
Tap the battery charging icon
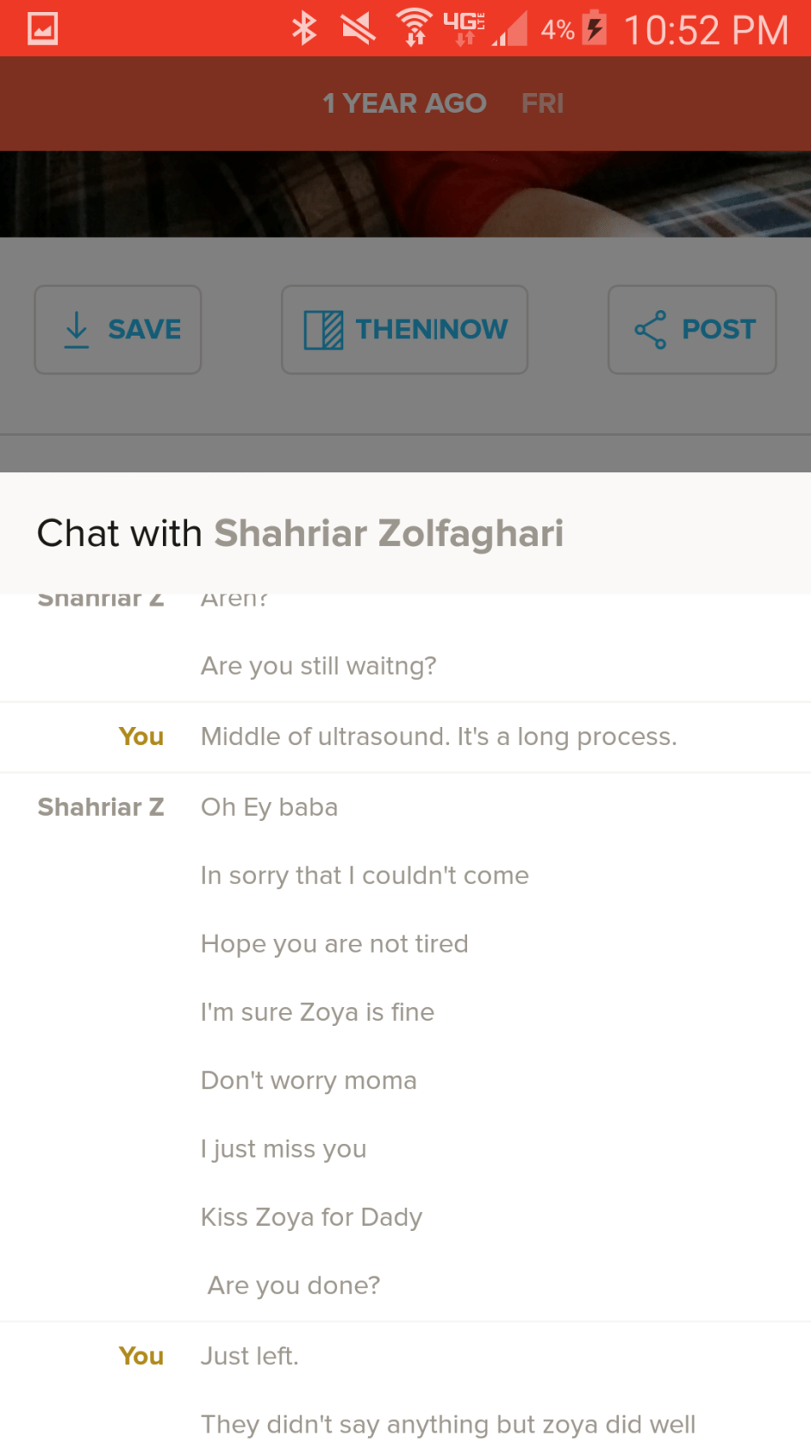point(595,28)
